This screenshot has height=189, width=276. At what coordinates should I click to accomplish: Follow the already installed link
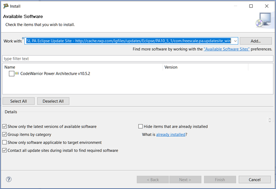tap(171, 134)
